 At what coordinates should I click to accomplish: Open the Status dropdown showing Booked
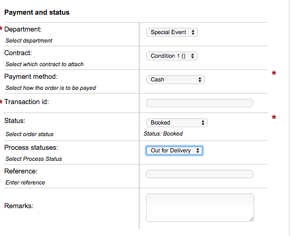click(x=177, y=123)
